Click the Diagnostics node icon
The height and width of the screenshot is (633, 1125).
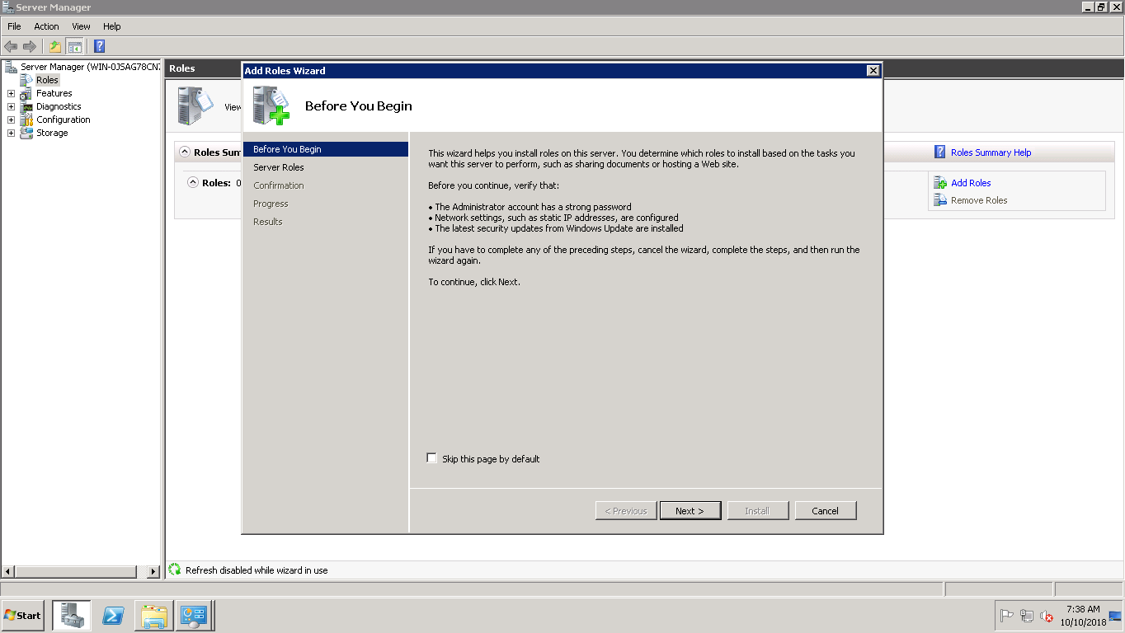[x=26, y=106]
